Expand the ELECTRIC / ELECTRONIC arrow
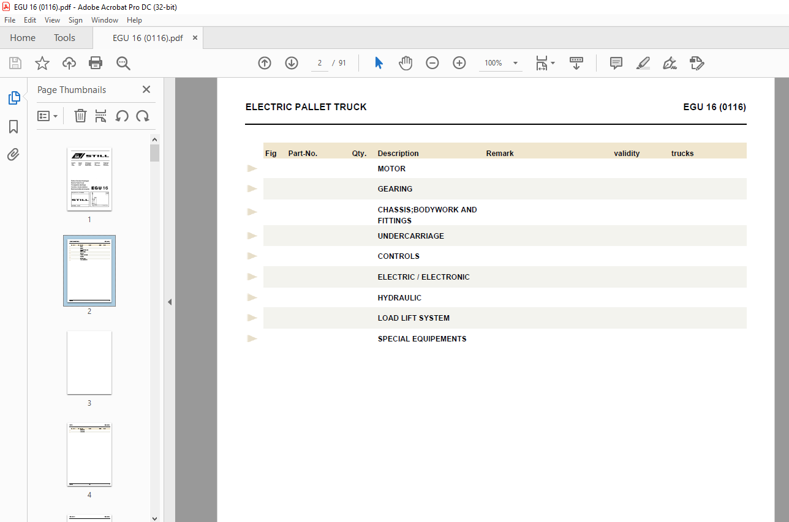Viewport: 789px width, 522px height. (252, 277)
